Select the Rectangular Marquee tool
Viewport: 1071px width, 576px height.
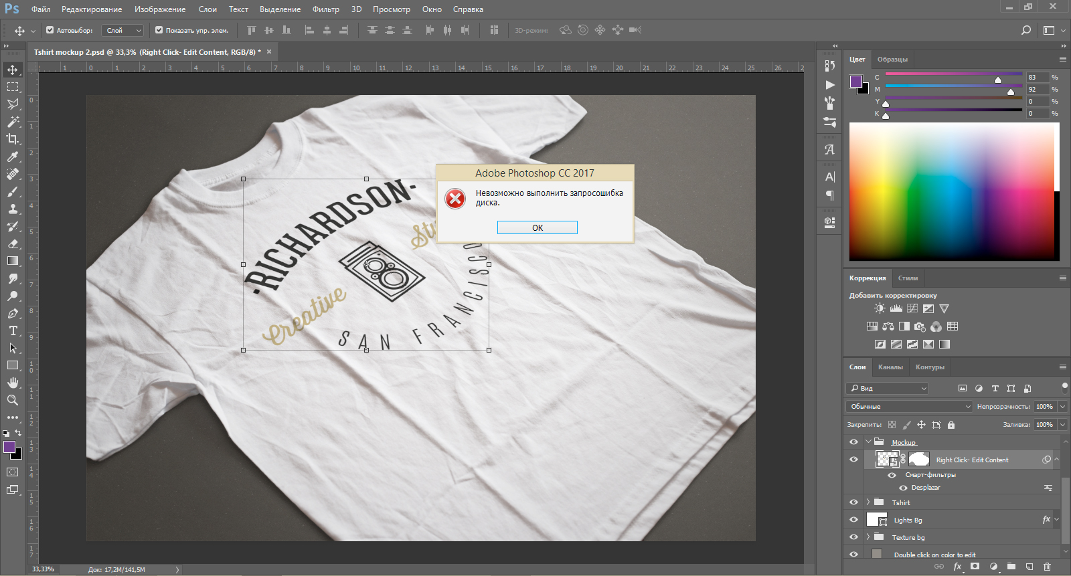[13, 87]
